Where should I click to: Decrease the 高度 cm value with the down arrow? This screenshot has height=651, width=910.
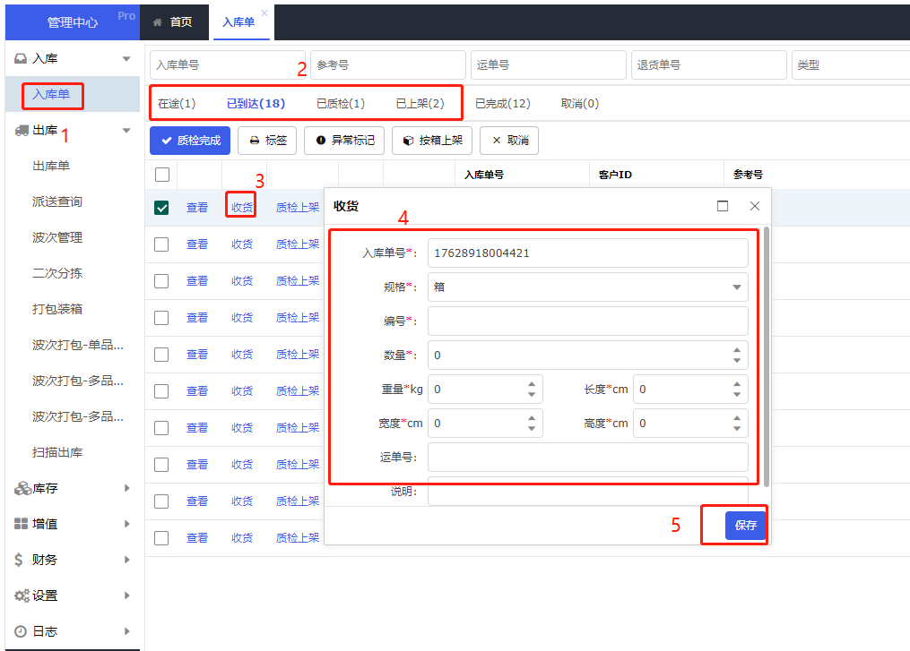[x=736, y=428]
